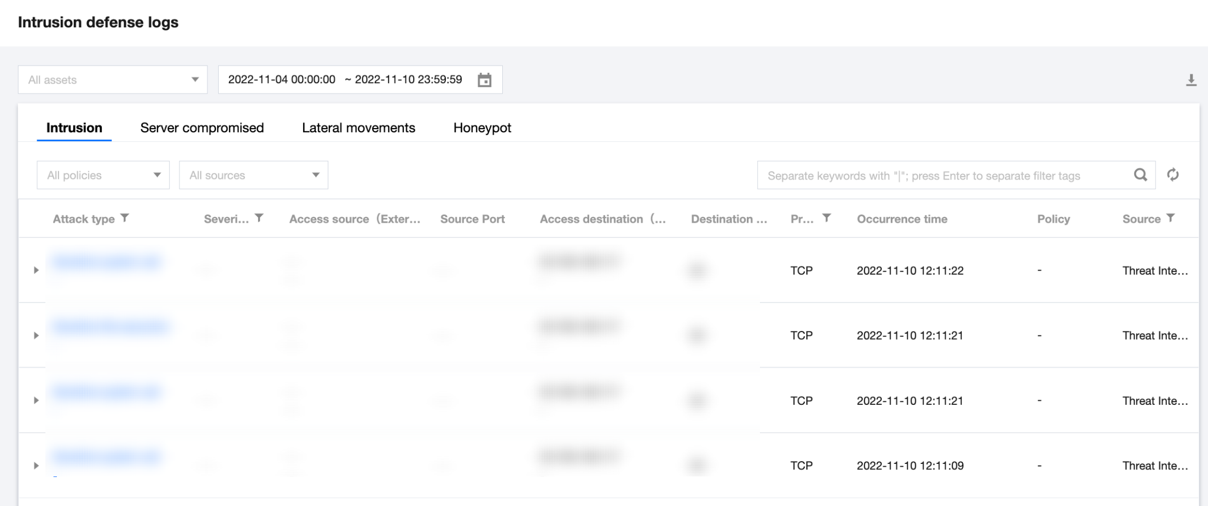Expand the 12:11:09 log row
The width and height of the screenshot is (1208, 506).
[x=36, y=466]
